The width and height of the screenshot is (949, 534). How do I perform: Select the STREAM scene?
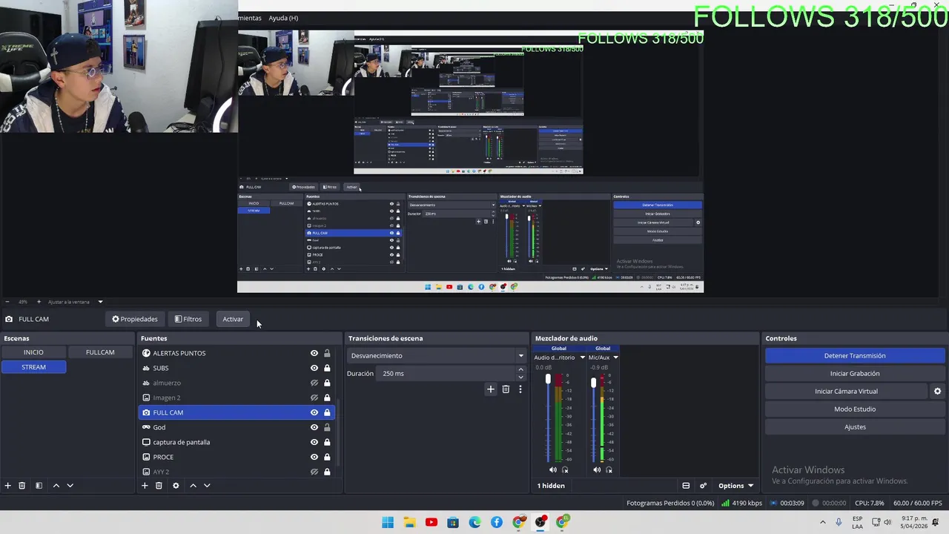click(33, 367)
